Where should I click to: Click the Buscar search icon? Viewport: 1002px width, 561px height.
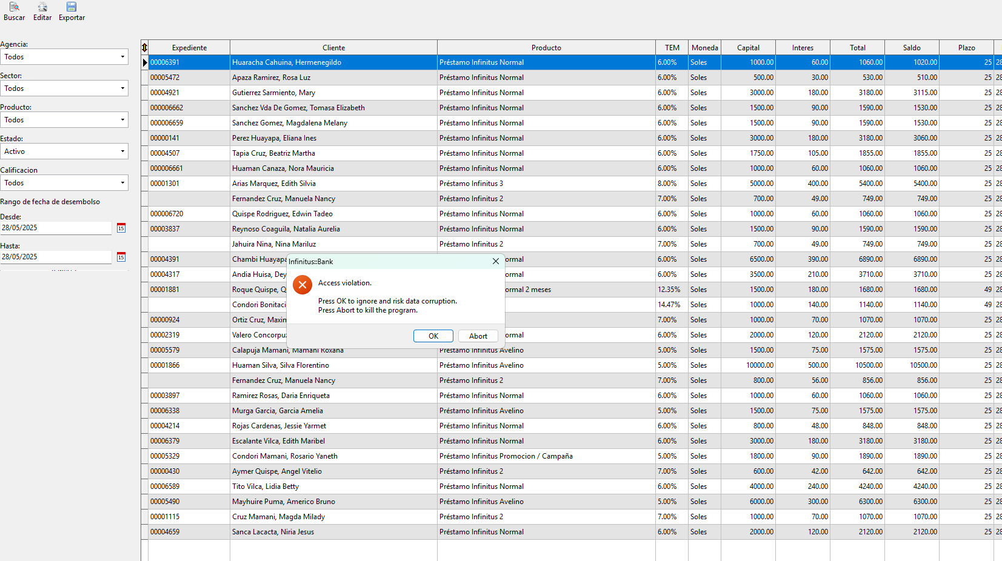pos(14,7)
